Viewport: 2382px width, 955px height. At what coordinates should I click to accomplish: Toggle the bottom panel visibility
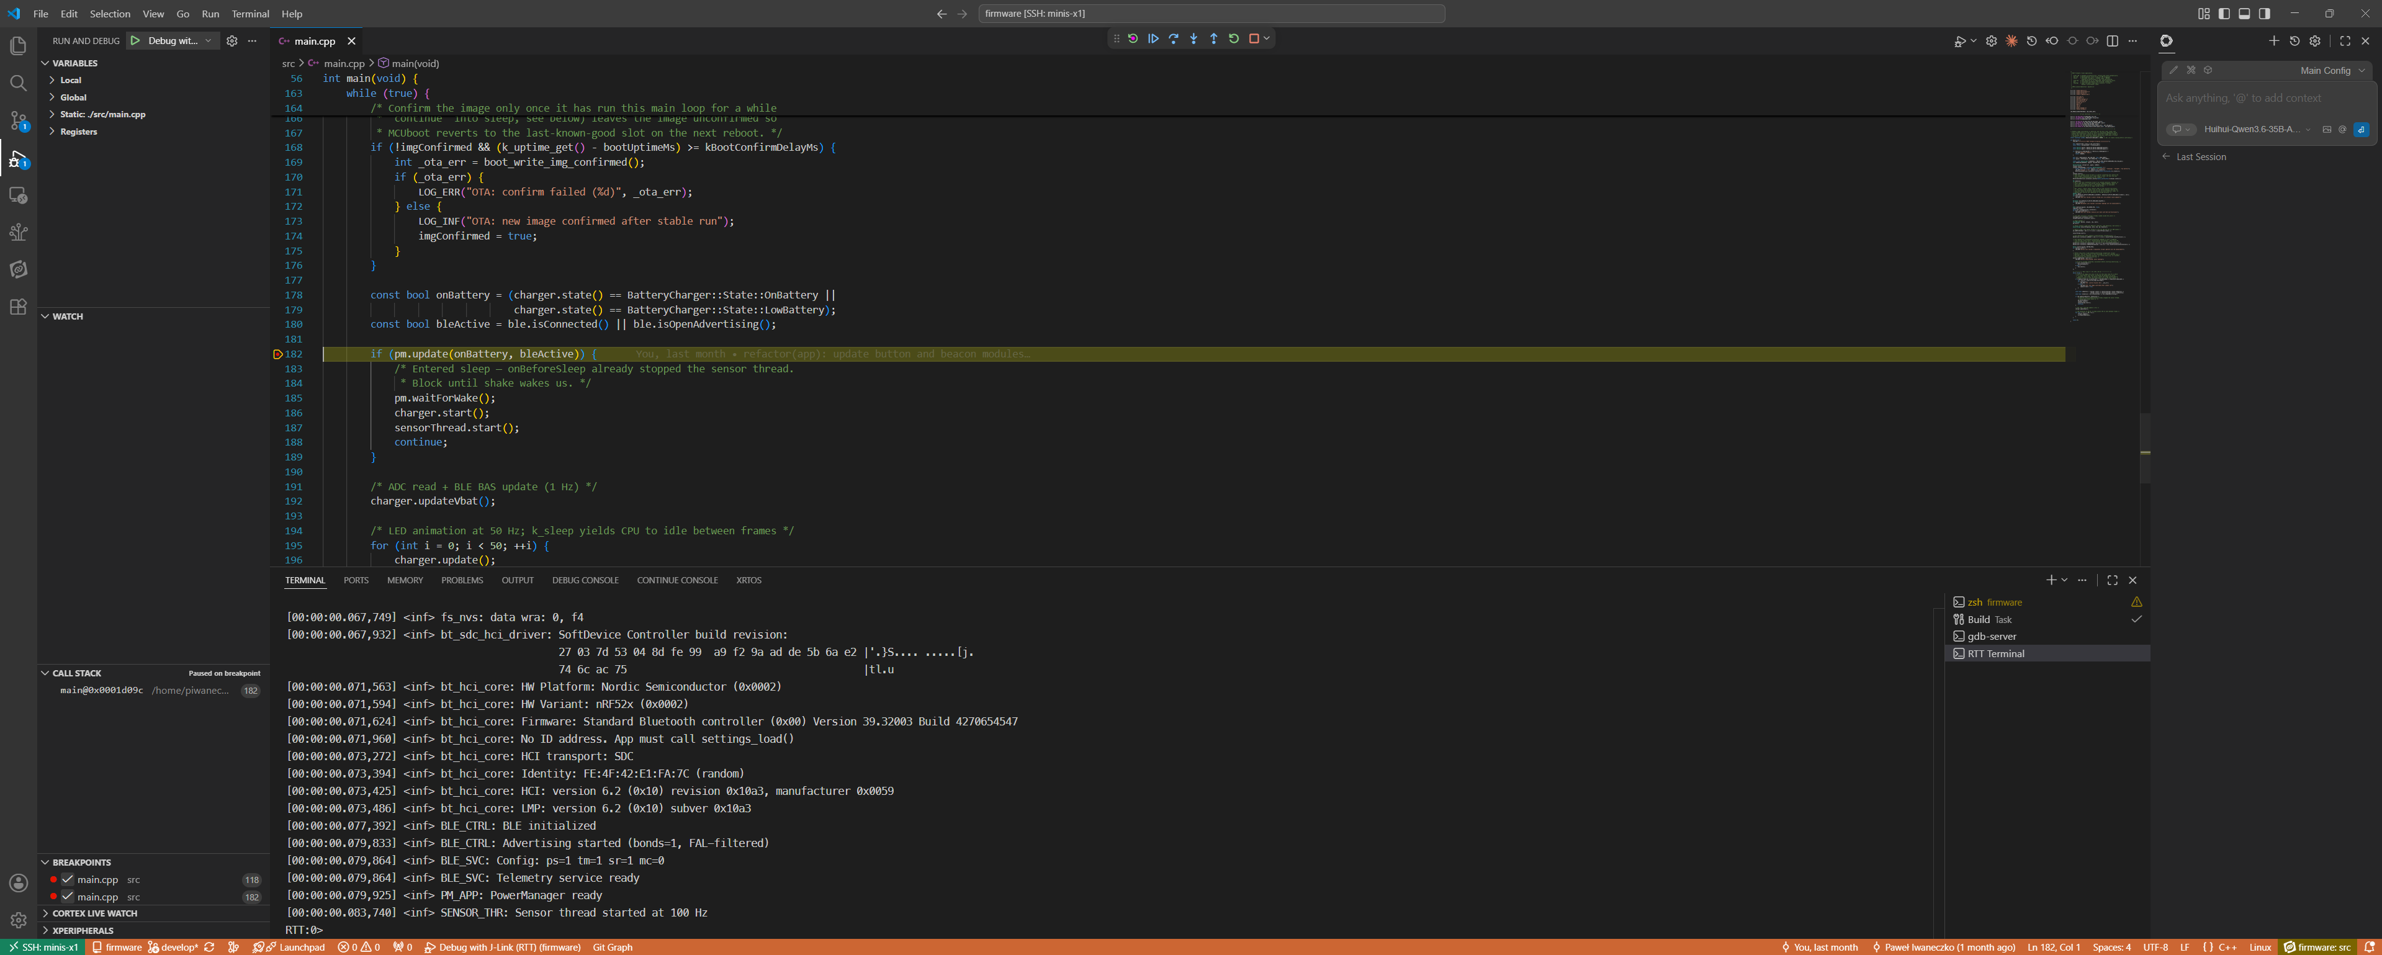click(x=2244, y=14)
